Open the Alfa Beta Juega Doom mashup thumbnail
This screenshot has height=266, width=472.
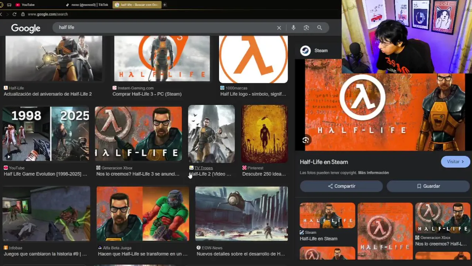point(143,214)
